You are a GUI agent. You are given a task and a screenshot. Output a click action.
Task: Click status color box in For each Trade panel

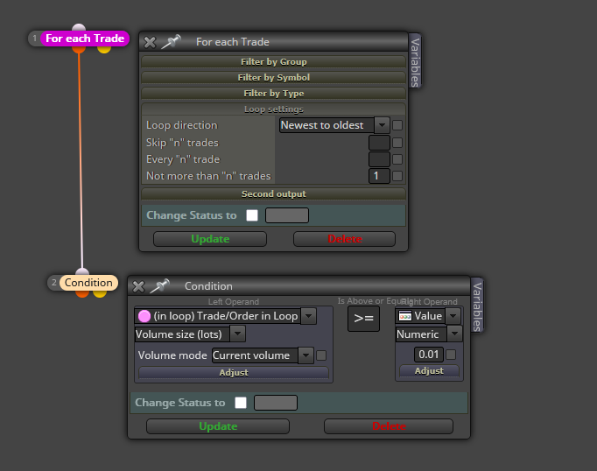pyautogui.click(x=287, y=215)
